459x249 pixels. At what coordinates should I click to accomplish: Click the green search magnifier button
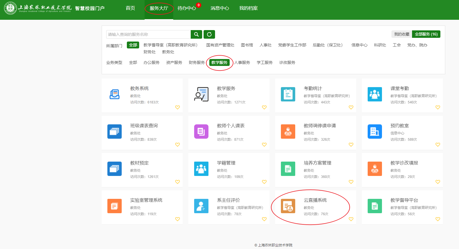pos(196,34)
